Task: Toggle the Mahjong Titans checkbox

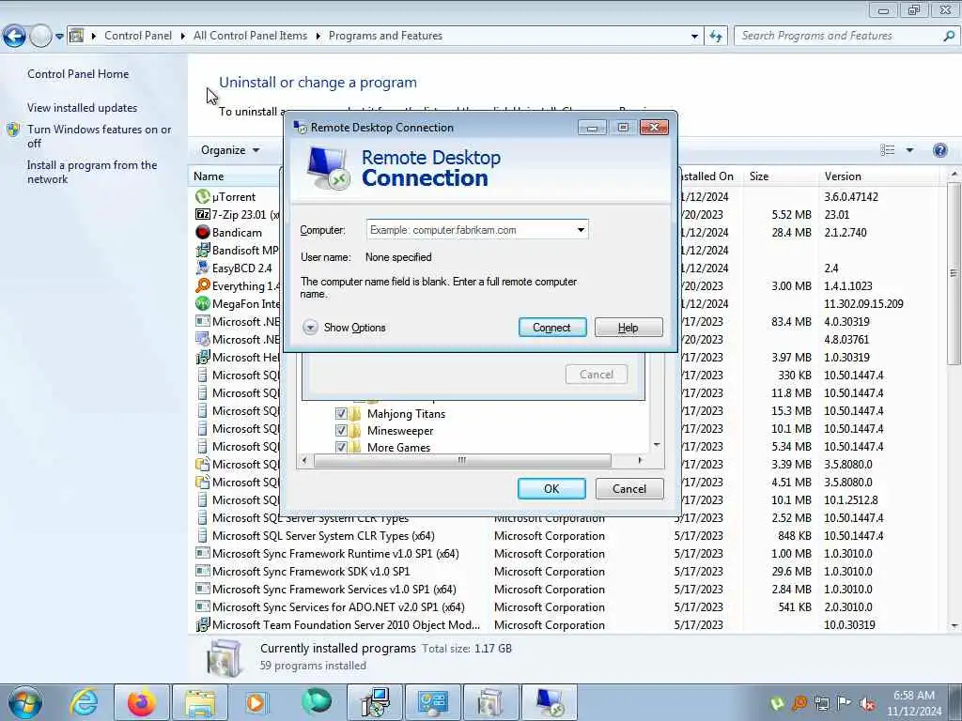Action: click(x=341, y=414)
